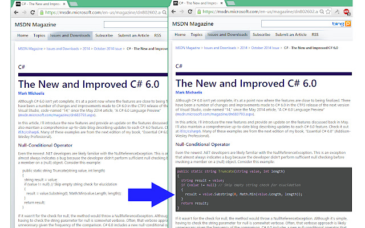Select the C# tab in the right window
The height and width of the screenshot is (228, 365).
point(199,3)
